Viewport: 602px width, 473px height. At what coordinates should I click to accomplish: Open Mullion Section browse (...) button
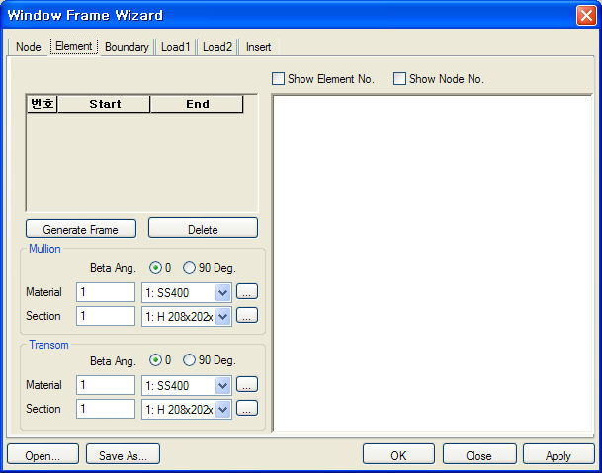tap(247, 316)
